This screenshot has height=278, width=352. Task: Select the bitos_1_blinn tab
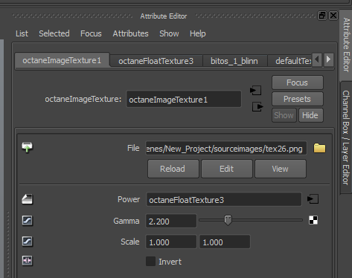pyautogui.click(x=234, y=61)
